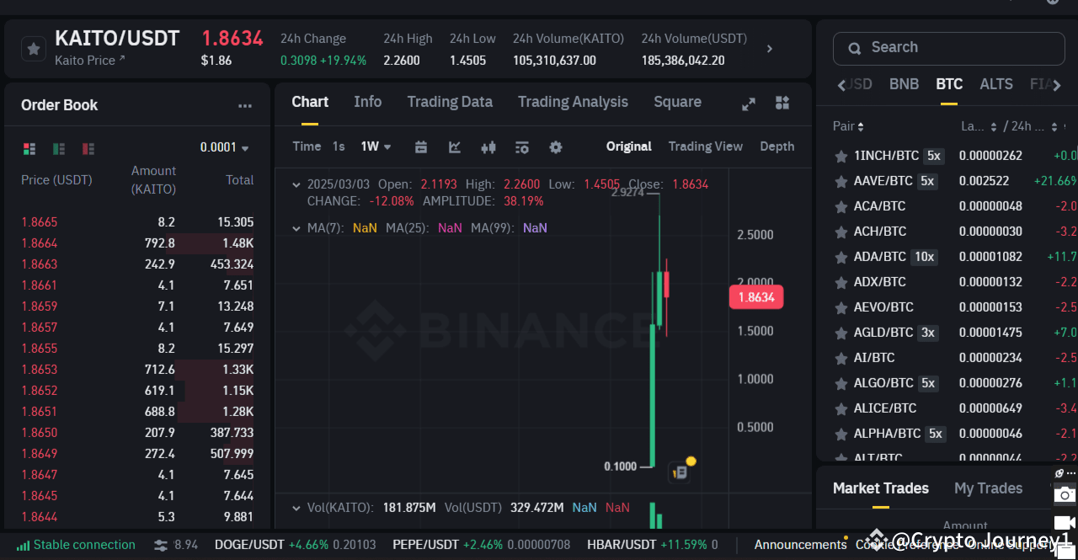This screenshot has height=560, width=1078.
Task: Open the 0.0001 price precision dropdown
Action: tap(223, 147)
